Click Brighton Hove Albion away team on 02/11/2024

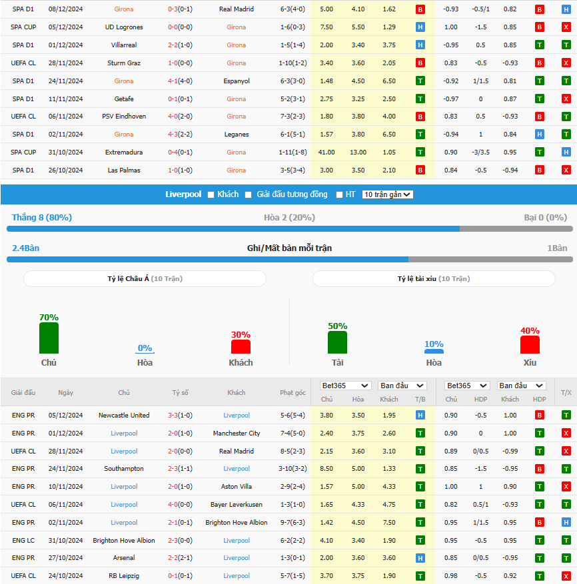(x=237, y=523)
